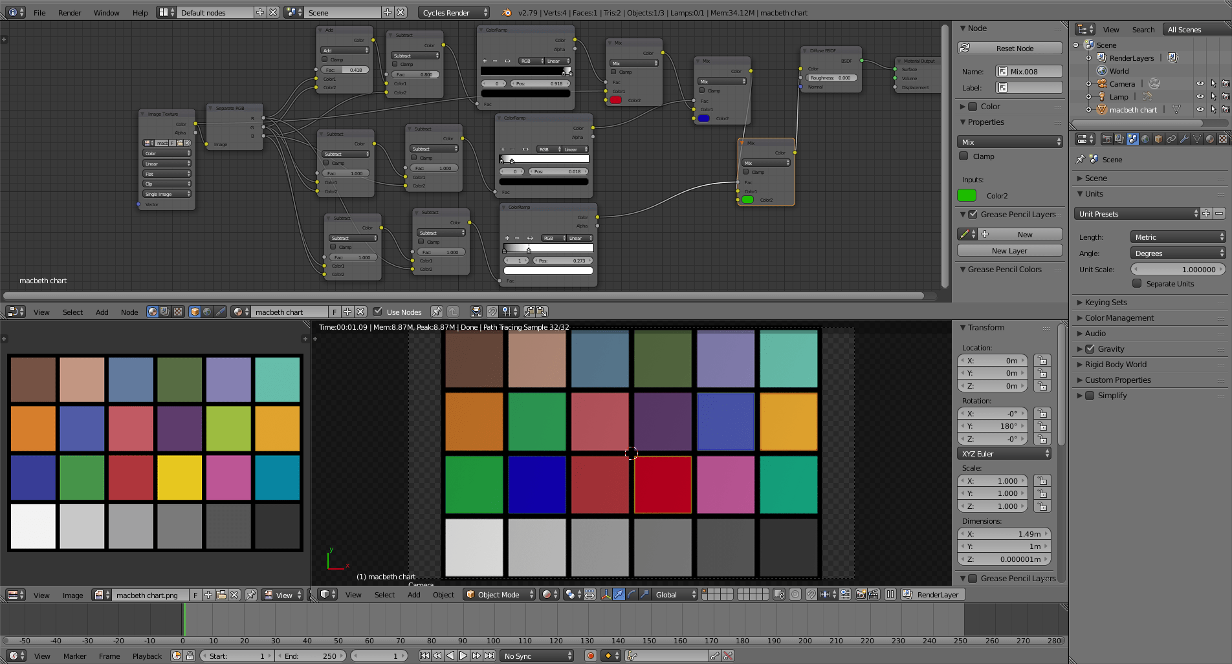
Task: Select shader nodes tree type icon
Action: 153,312
